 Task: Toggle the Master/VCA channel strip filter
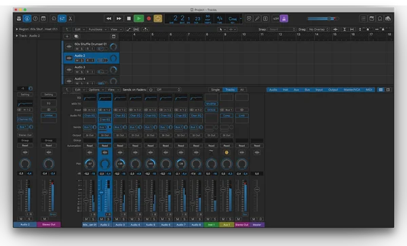[x=351, y=89]
